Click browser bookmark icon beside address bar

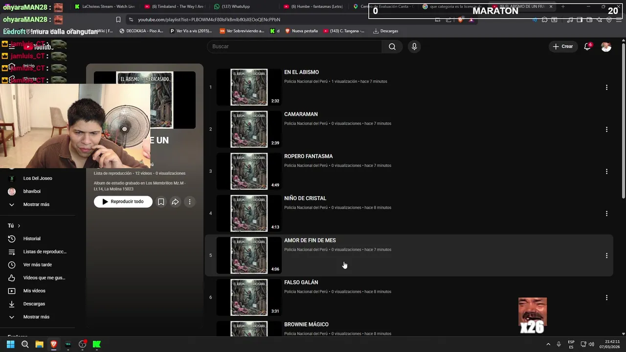pyautogui.click(x=118, y=20)
